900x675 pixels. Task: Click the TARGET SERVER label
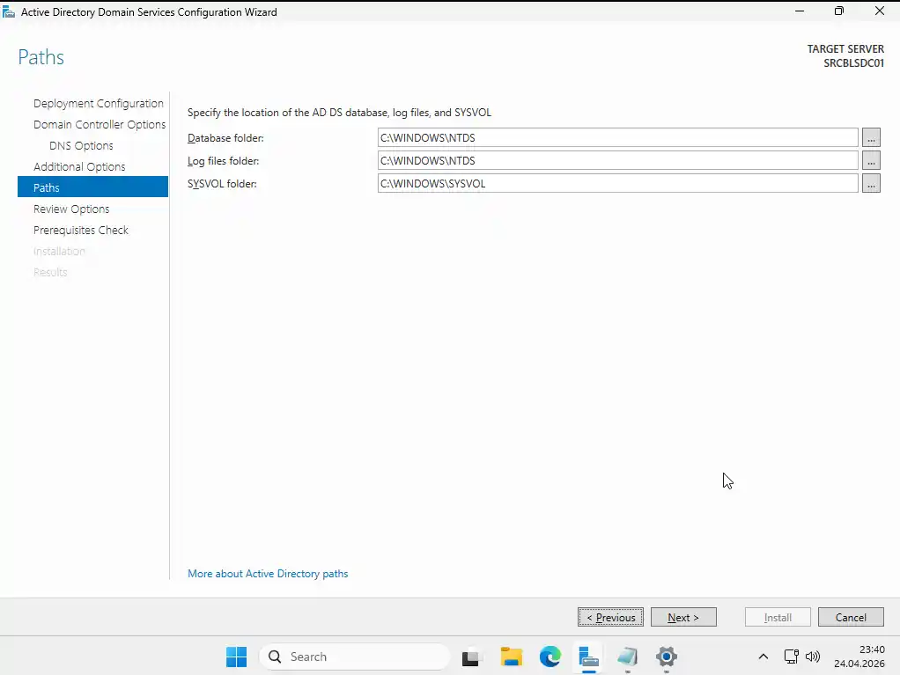pyautogui.click(x=845, y=48)
